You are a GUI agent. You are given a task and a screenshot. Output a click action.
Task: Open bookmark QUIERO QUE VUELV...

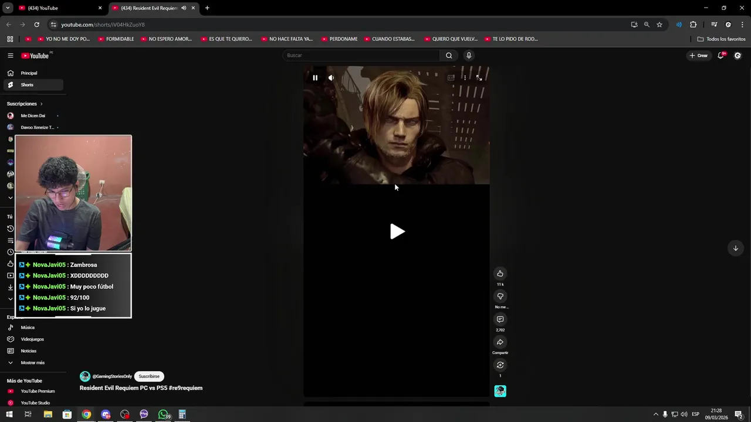pyautogui.click(x=451, y=39)
